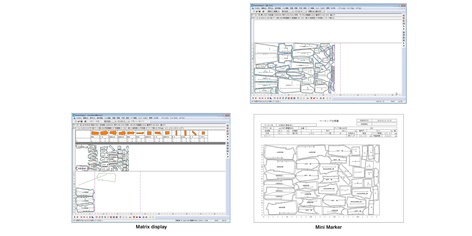Viewport: 472px width, 236px height.
Task: Open the パーツモード dropdown in the Matrix display window
Action: 124,121
